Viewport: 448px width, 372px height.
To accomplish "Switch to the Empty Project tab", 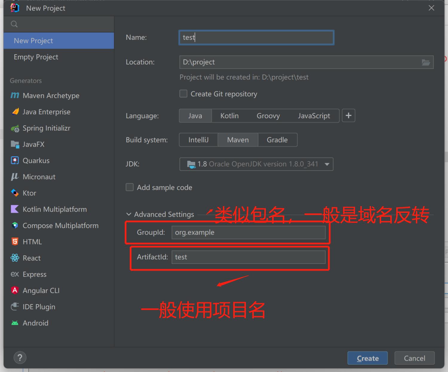I will [36, 57].
